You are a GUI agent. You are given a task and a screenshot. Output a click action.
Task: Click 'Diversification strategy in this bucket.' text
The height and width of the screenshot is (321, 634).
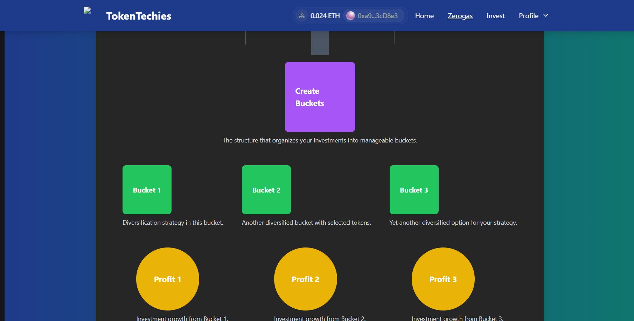[x=173, y=223]
